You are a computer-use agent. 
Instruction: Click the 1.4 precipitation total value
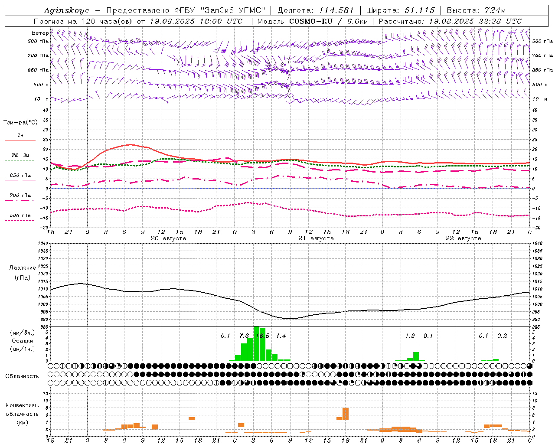pyautogui.click(x=281, y=336)
